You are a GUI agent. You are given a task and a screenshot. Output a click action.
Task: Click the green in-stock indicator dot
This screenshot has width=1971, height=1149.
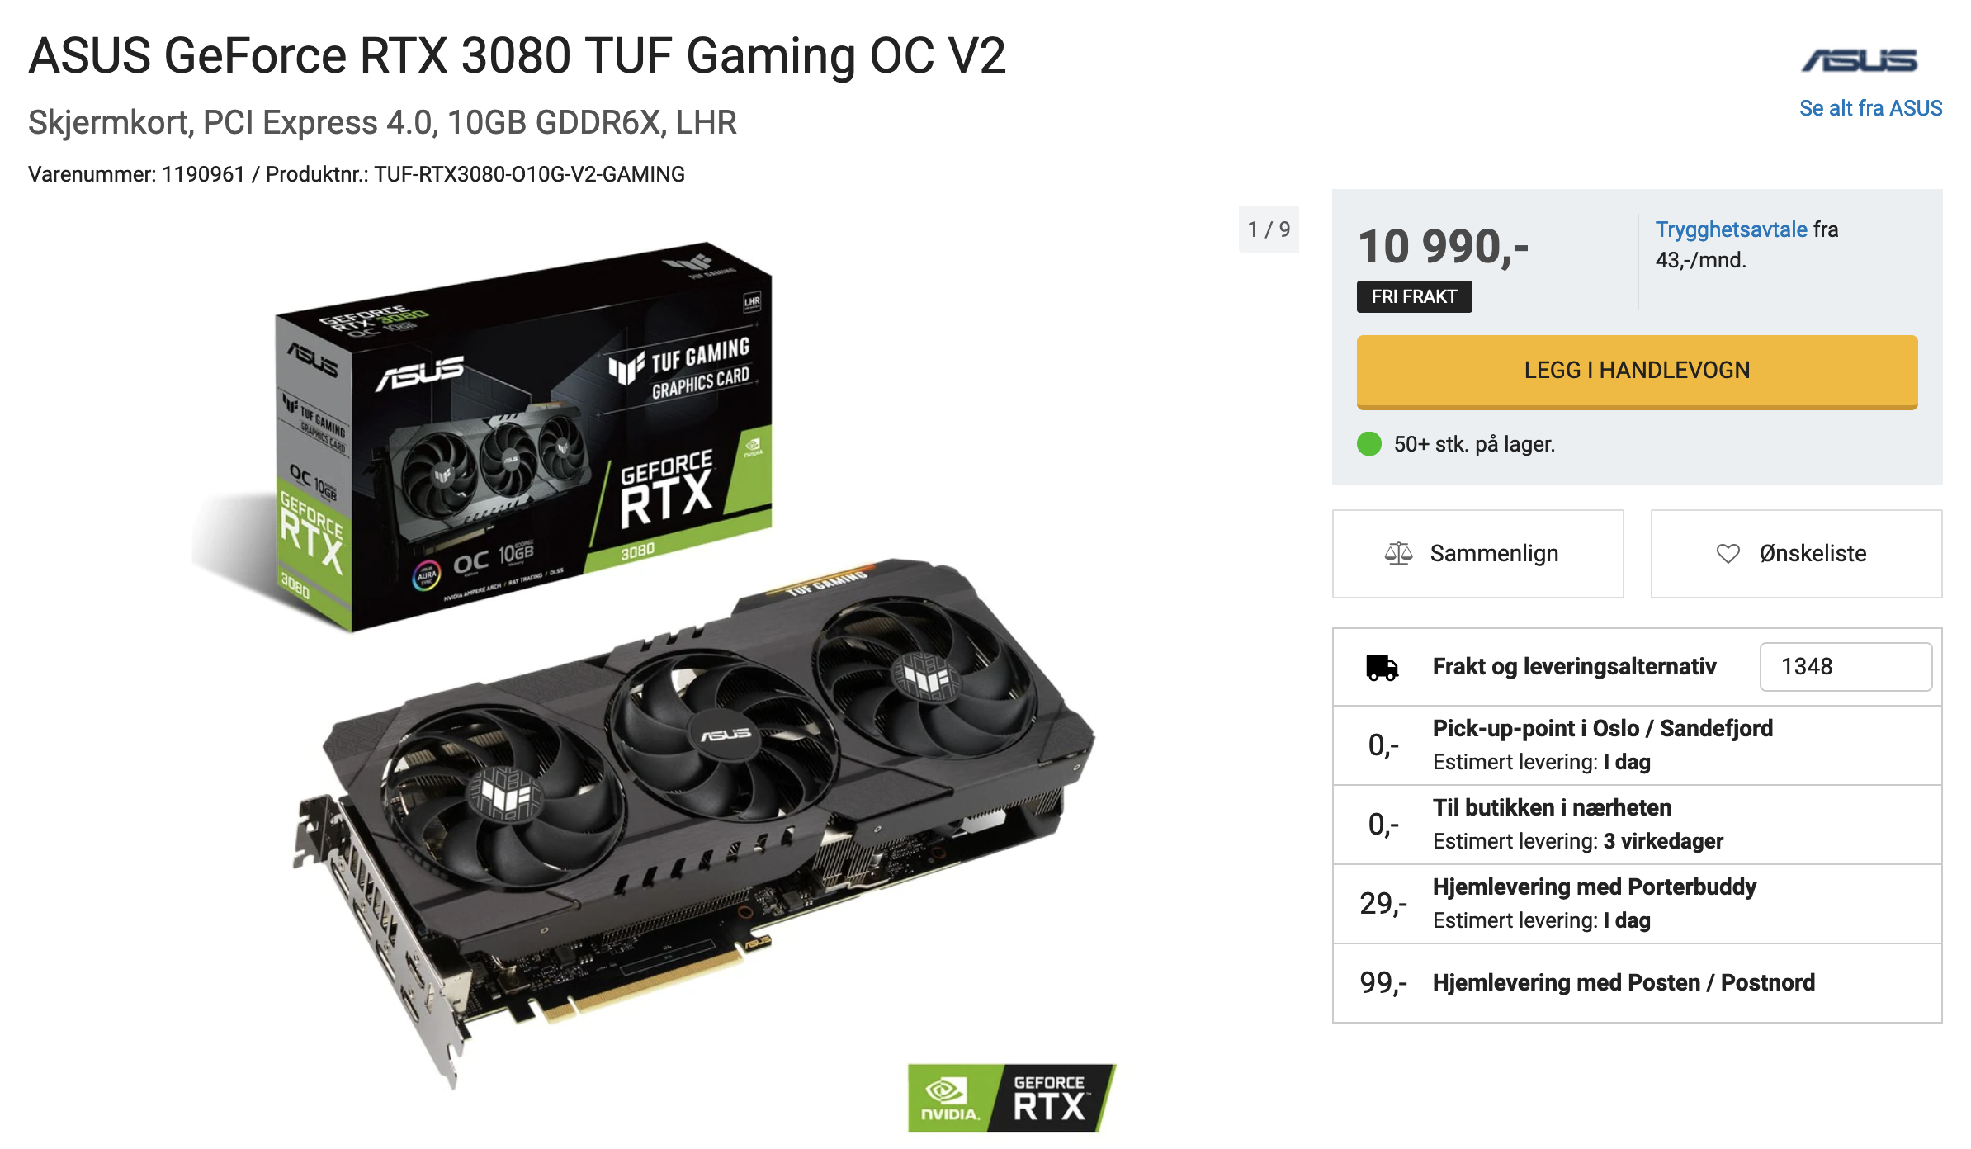(1369, 444)
